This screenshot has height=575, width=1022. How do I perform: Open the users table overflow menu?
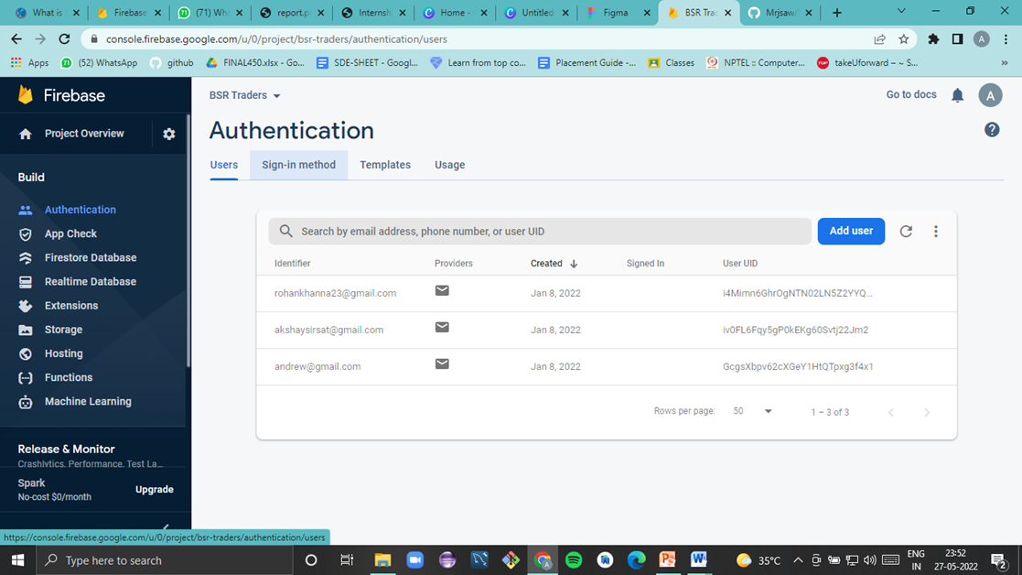935,231
